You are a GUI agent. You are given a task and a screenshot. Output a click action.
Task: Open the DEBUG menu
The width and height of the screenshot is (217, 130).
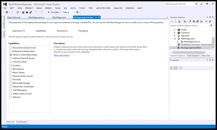48,8
